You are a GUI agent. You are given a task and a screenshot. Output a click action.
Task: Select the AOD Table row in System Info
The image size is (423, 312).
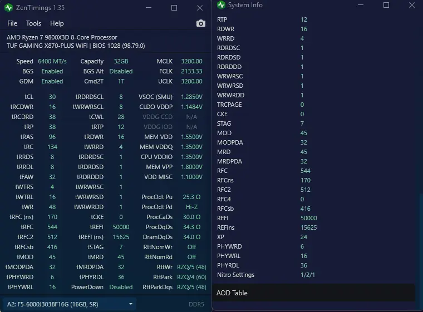[x=313, y=293]
